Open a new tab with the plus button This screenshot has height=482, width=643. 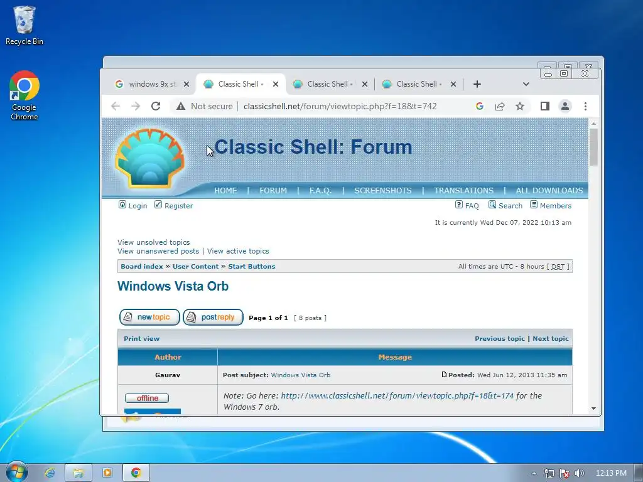[x=477, y=84]
